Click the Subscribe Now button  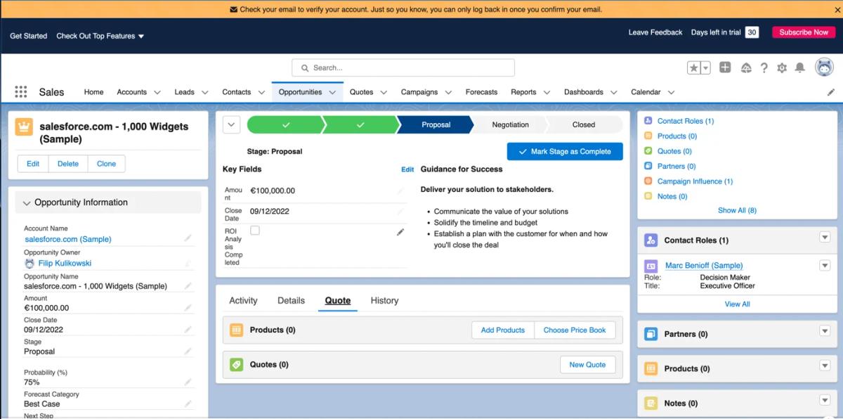pos(804,32)
